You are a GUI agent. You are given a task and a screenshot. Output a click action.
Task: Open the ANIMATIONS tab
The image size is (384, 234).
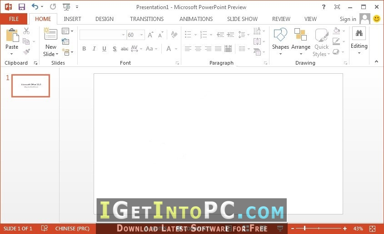(196, 19)
